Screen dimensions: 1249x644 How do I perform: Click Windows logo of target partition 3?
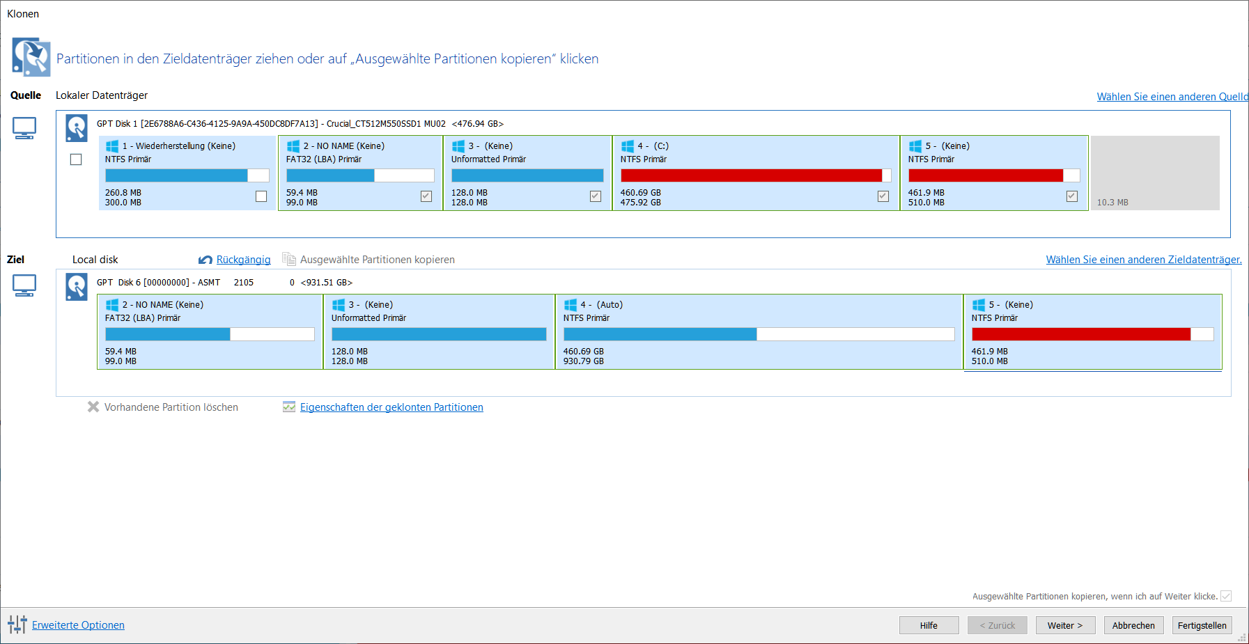click(x=339, y=305)
